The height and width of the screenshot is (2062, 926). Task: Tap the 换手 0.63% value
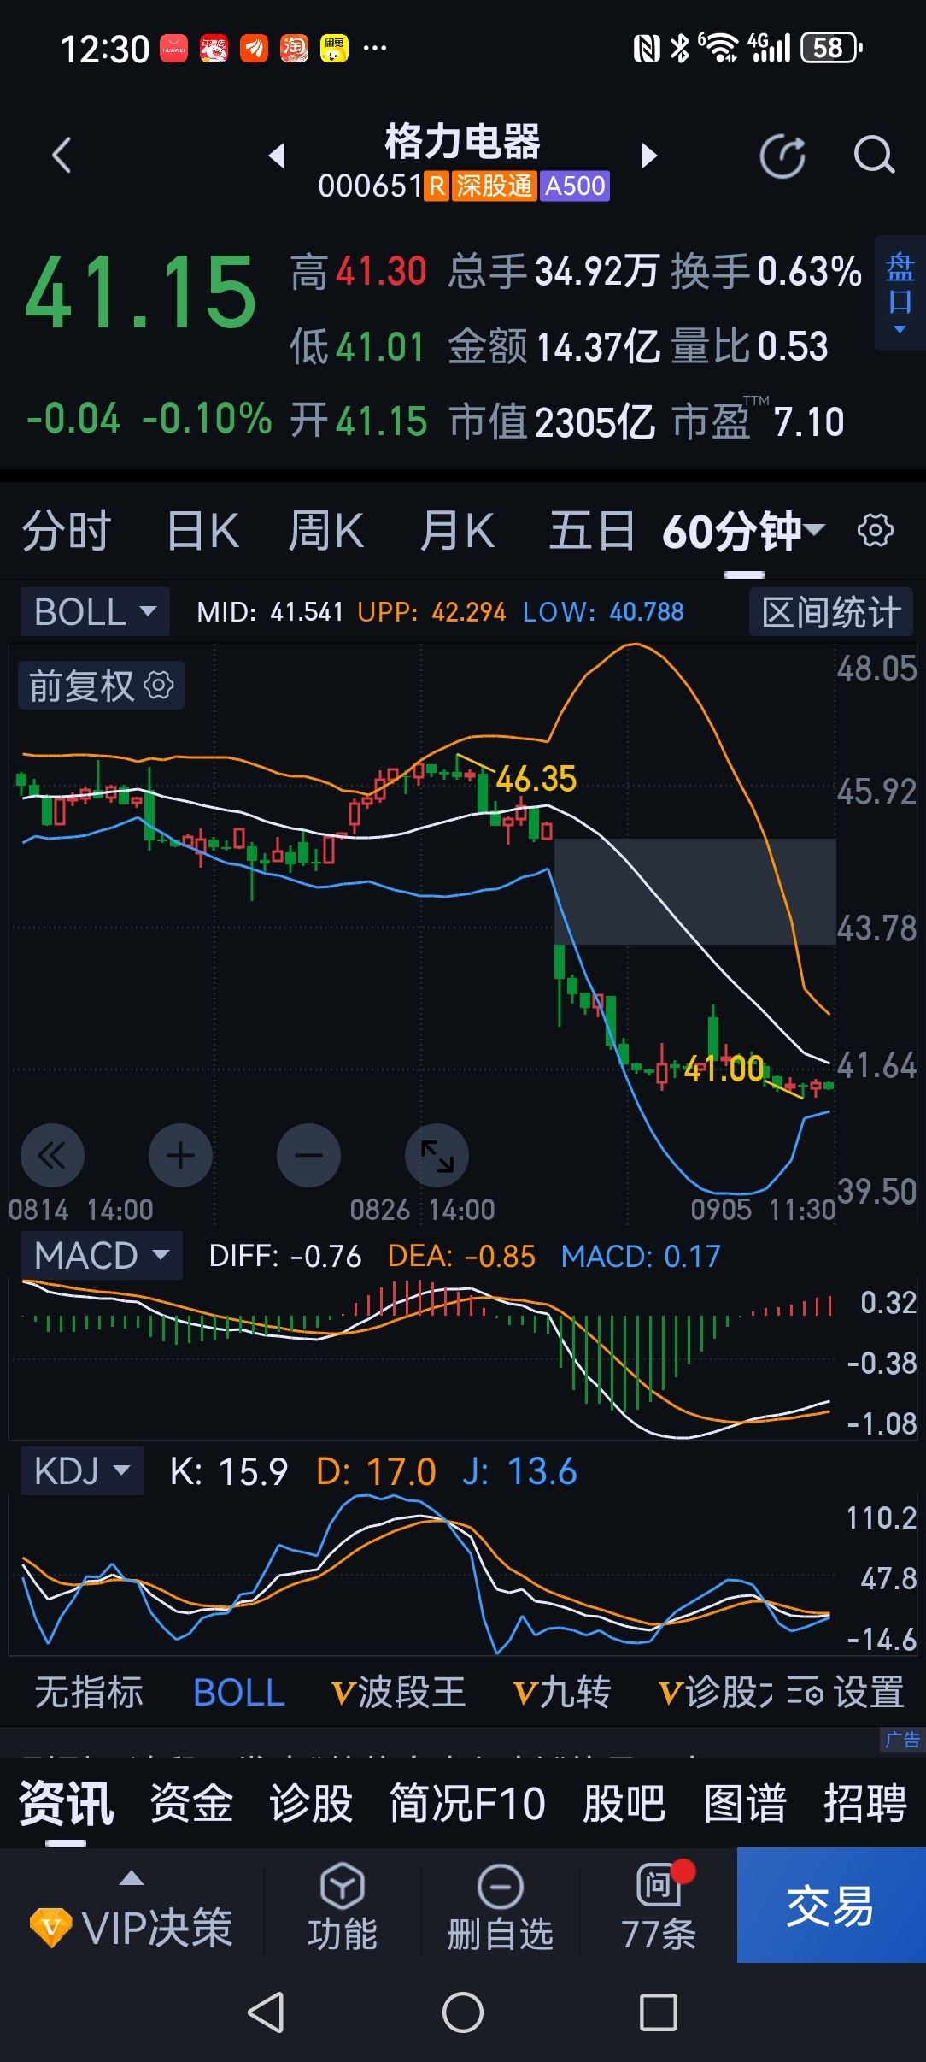(x=810, y=271)
